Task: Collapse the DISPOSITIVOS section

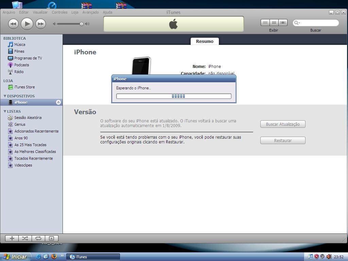Action: point(5,96)
